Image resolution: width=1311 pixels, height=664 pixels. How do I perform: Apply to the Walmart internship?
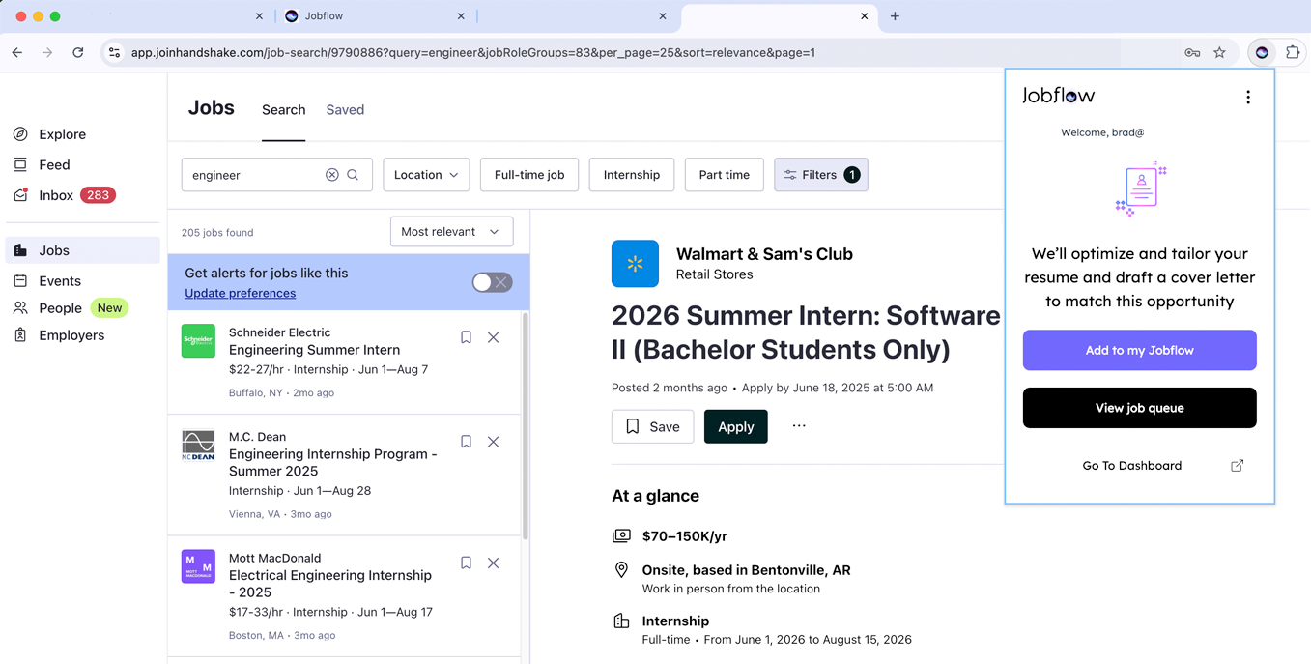pyautogui.click(x=735, y=426)
